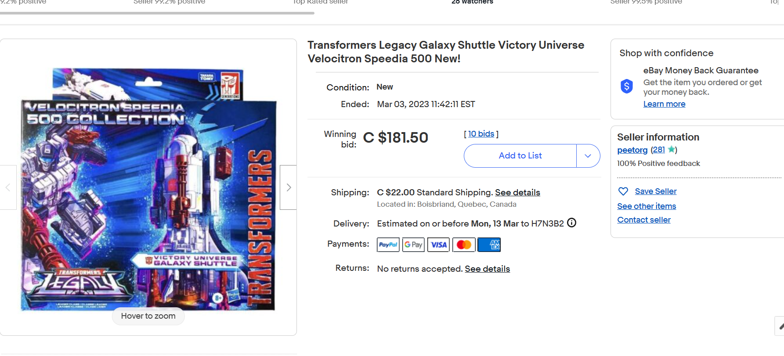
Task: Click the Google Pay icon
Action: click(413, 245)
